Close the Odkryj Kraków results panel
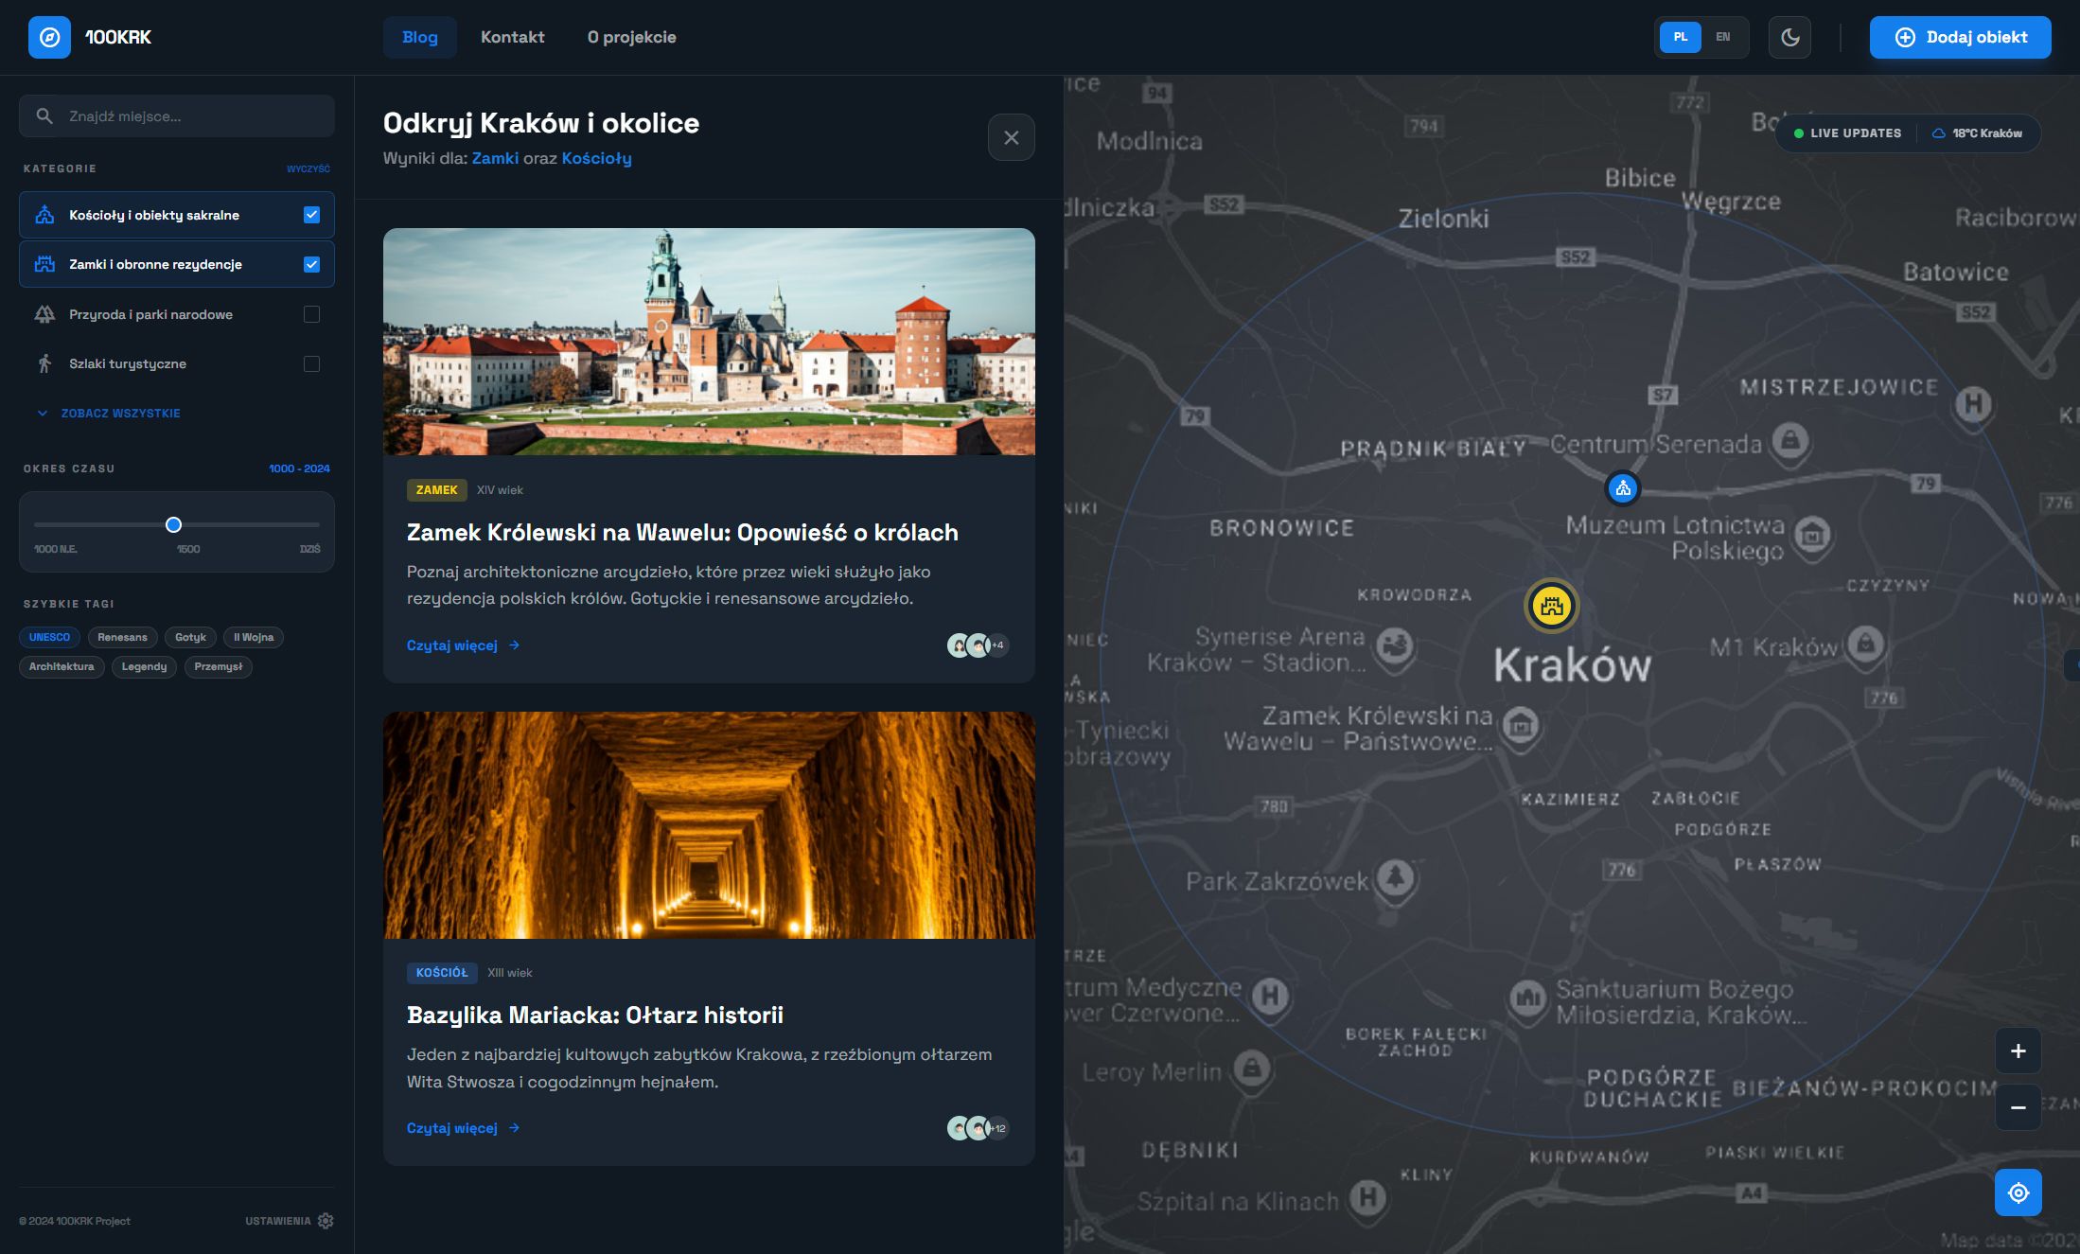 coord(1011,137)
